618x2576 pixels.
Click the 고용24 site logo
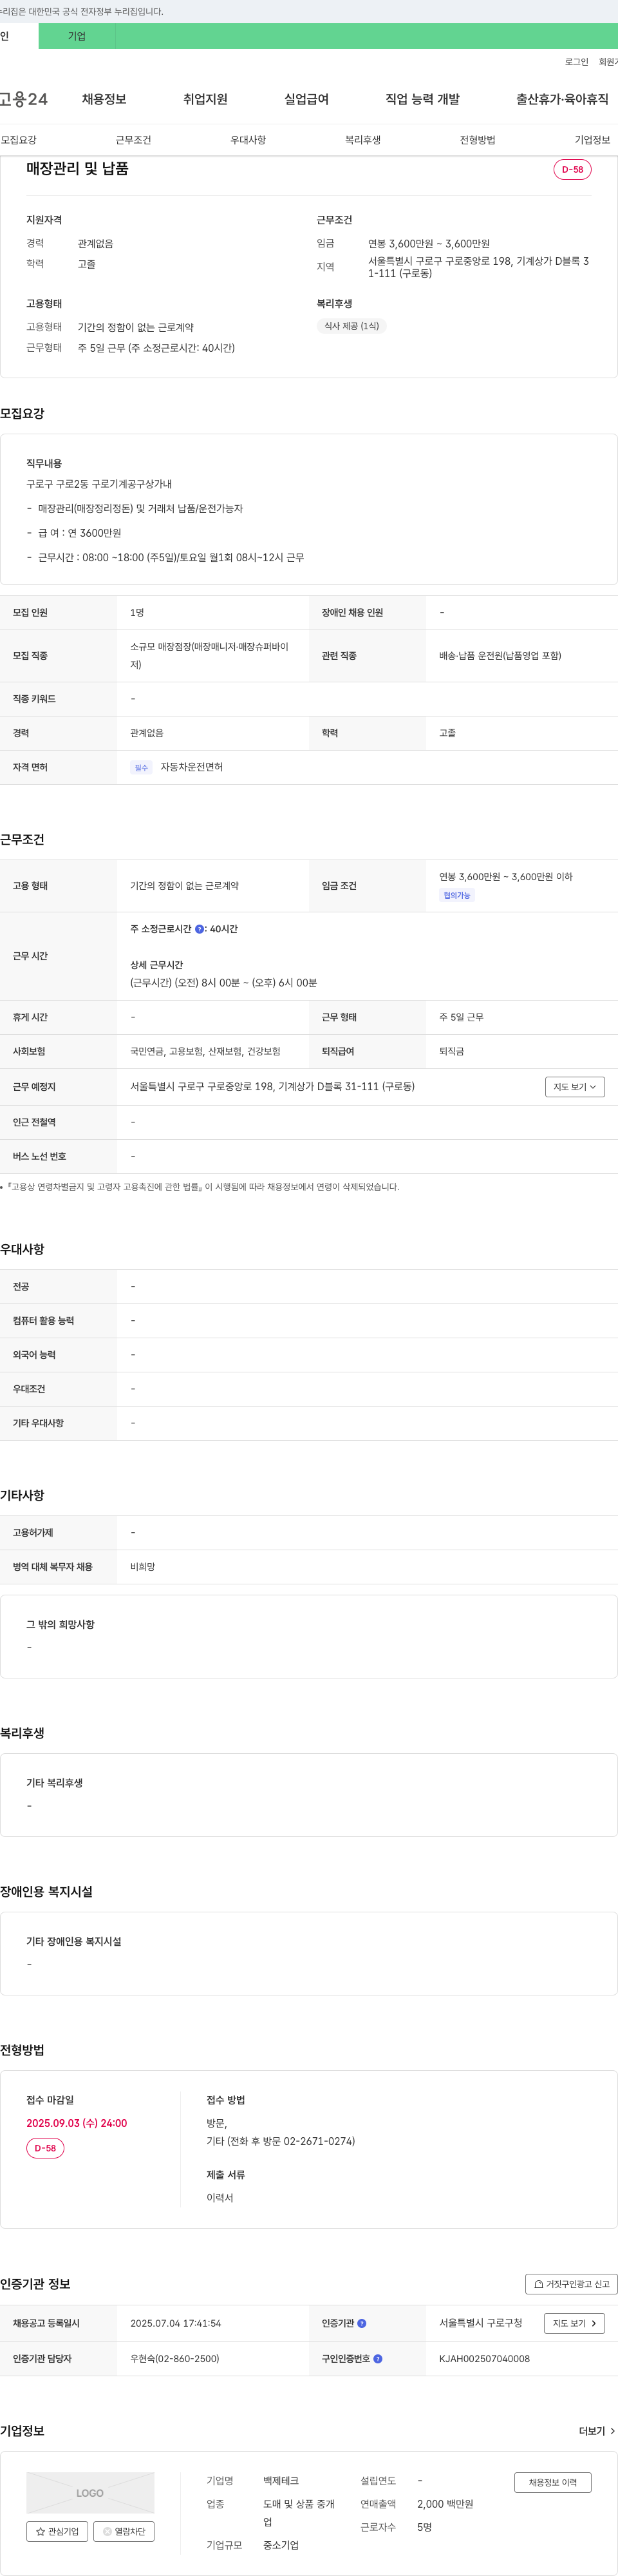pos(24,99)
